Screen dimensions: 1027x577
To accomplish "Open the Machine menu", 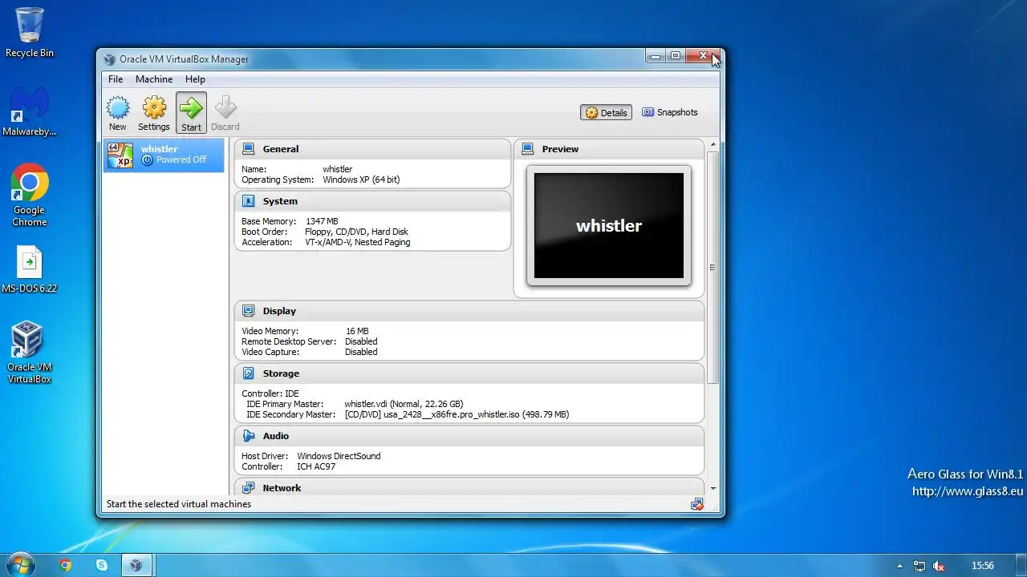I will [154, 79].
